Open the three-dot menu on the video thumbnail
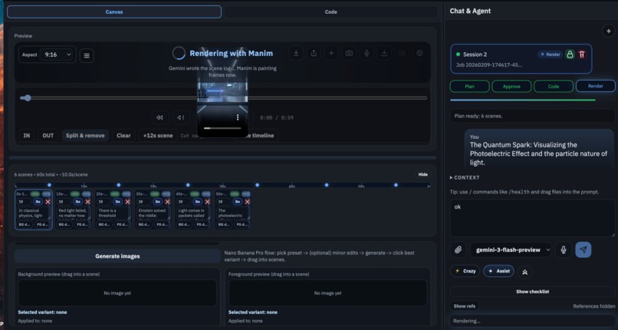618x330 pixels. 238,117
